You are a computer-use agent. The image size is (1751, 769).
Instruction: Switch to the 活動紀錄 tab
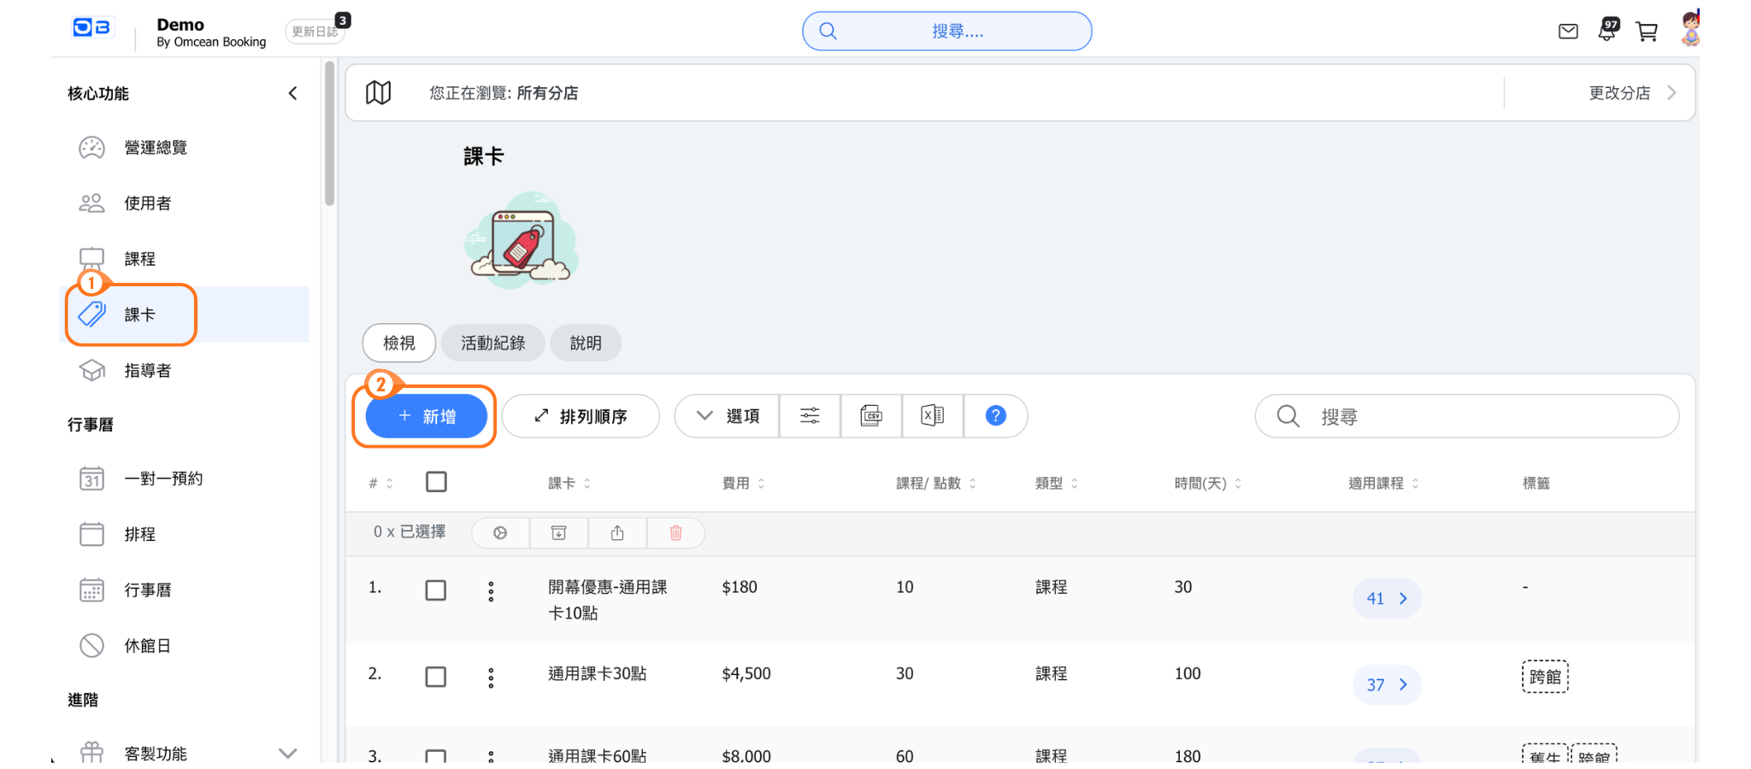pyautogui.click(x=492, y=343)
